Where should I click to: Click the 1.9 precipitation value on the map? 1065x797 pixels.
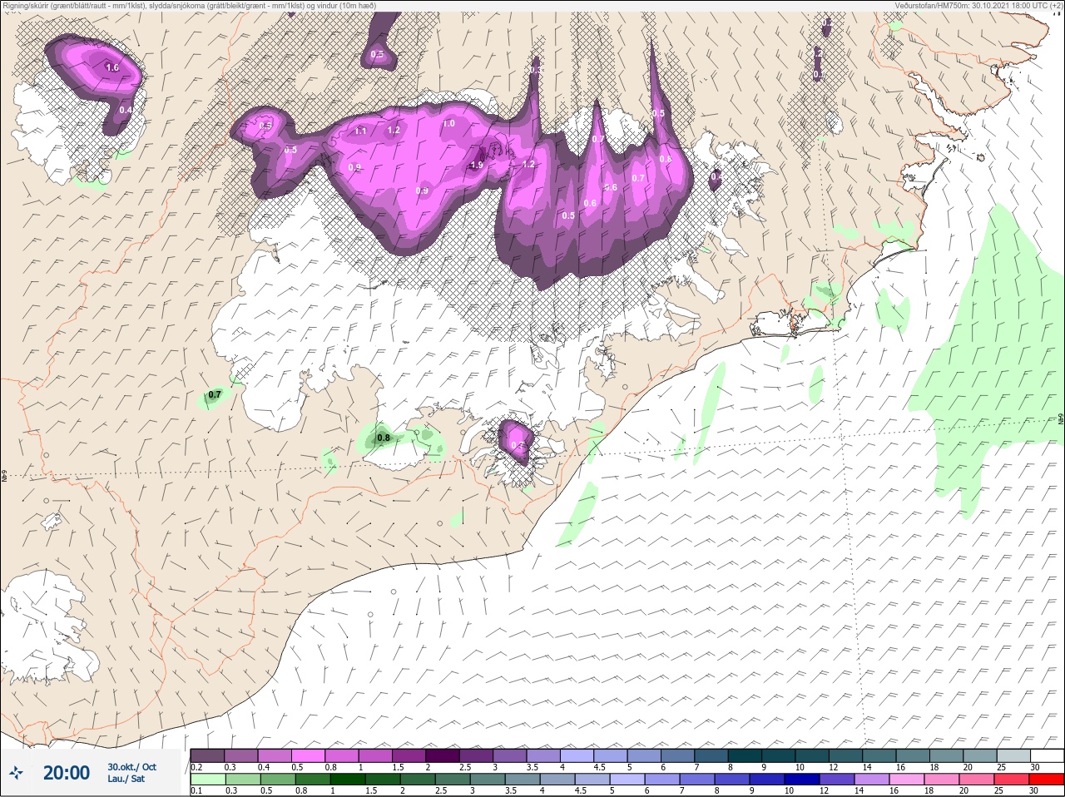coord(477,166)
